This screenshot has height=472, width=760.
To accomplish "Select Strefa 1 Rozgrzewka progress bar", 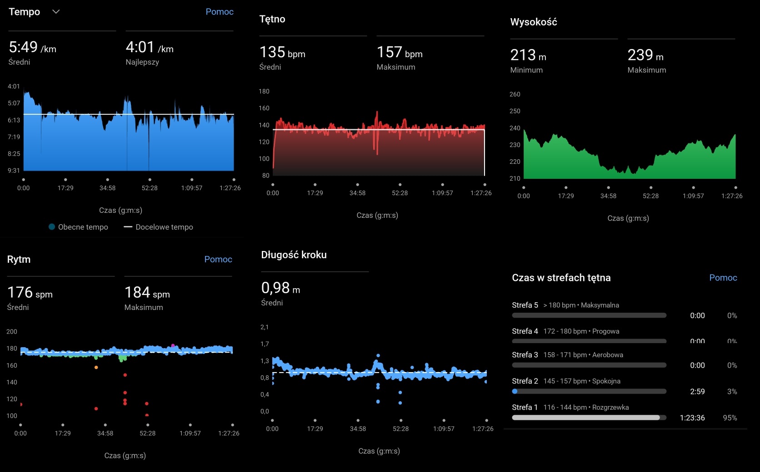I will point(589,418).
